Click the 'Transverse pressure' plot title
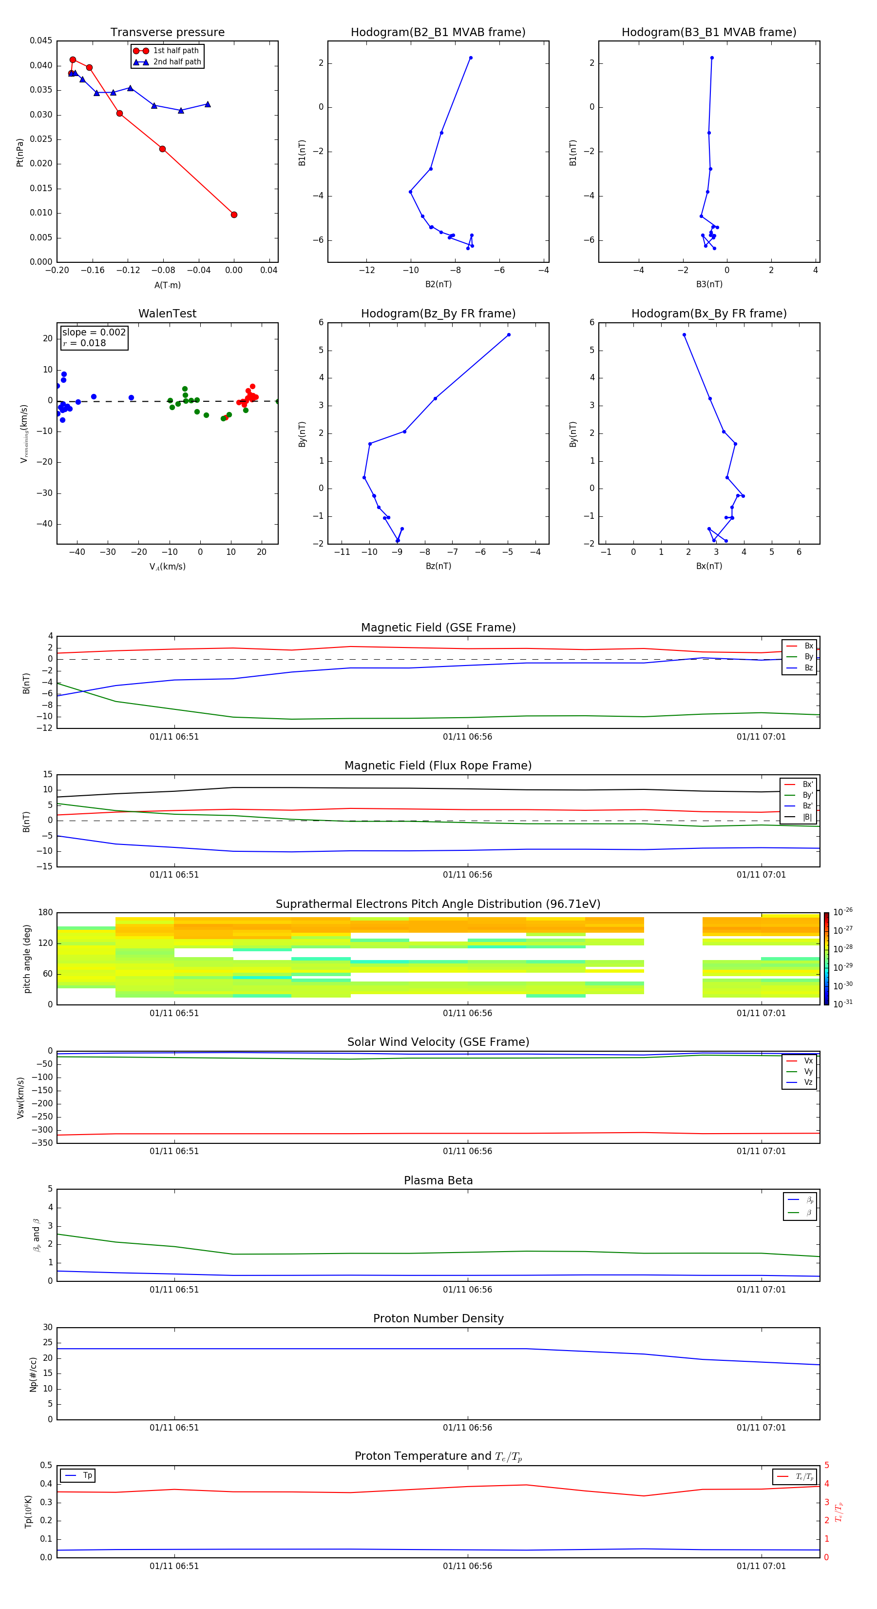Screen dimensions: 877x1609 (167, 32)
